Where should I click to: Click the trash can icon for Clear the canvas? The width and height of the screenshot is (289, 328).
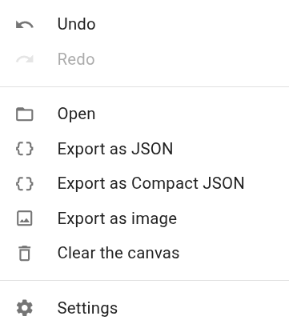25,253
